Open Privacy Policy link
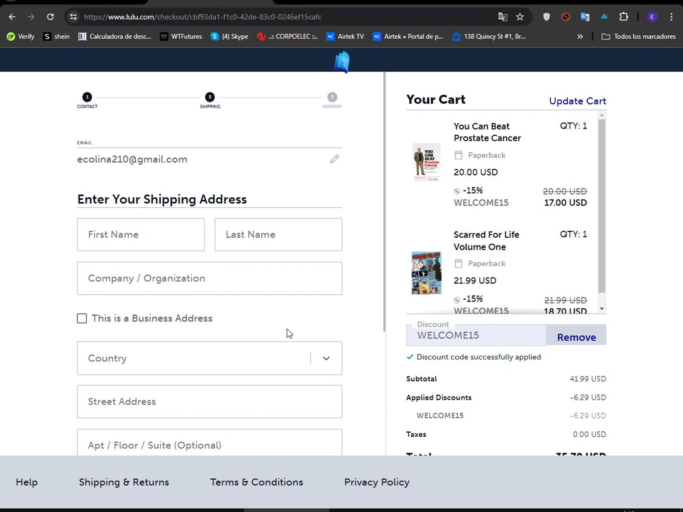683x512 pixels. pos(377,482)
